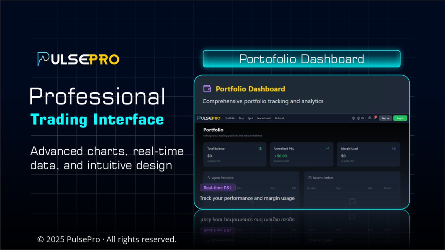Click 'Advanced charts, real-time data' description
Viewport: 445px width, 250px height.
tap(107, 158)
